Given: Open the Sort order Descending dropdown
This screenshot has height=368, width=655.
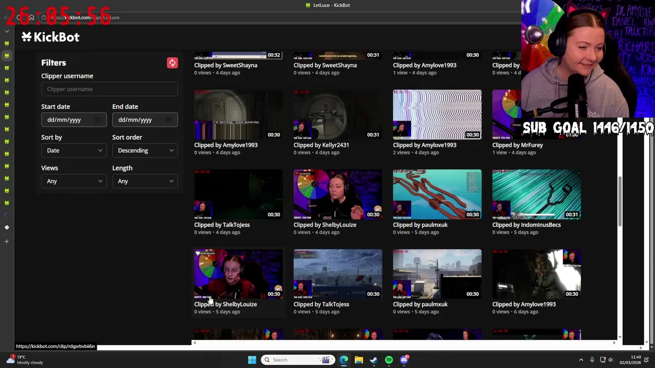Looking at the screenshot, I should point(145,150).
